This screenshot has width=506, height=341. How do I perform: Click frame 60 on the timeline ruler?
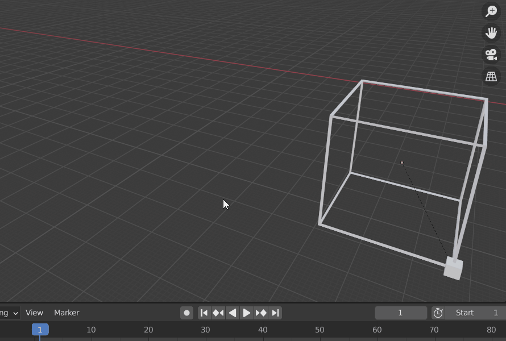tap(377, 330)
